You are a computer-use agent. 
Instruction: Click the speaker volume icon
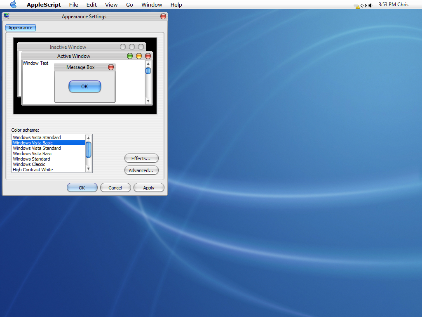[370, 5]
